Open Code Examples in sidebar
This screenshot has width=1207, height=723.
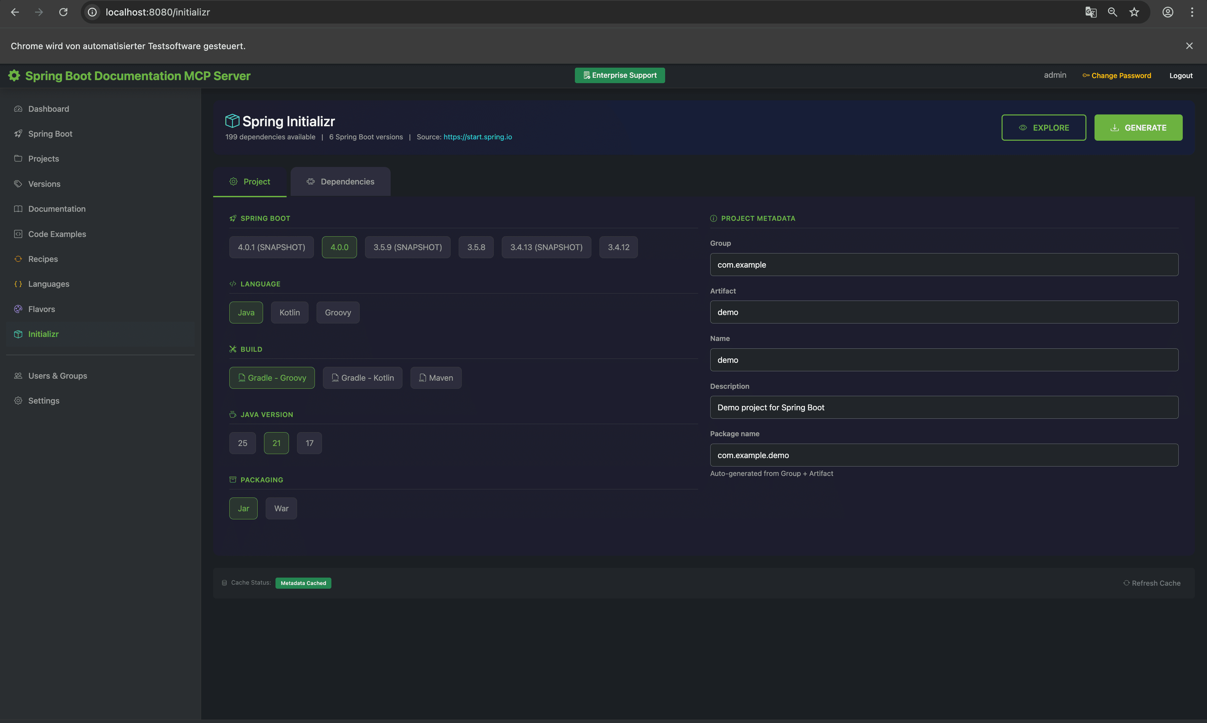(57, 234)
